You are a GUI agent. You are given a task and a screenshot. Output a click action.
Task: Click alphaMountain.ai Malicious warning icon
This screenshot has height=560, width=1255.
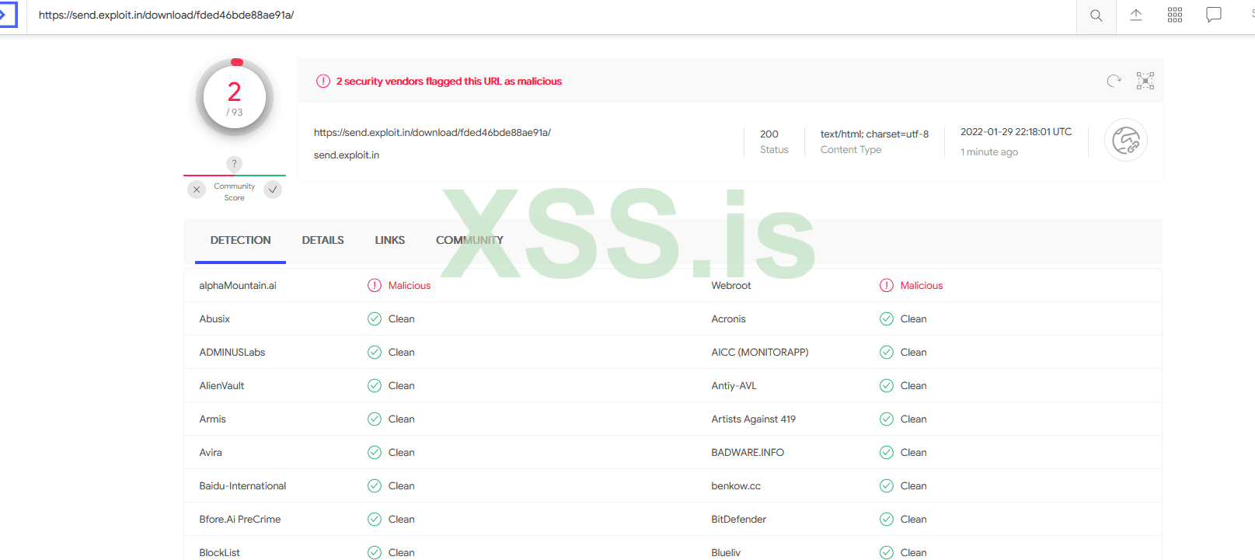point(375,286)
